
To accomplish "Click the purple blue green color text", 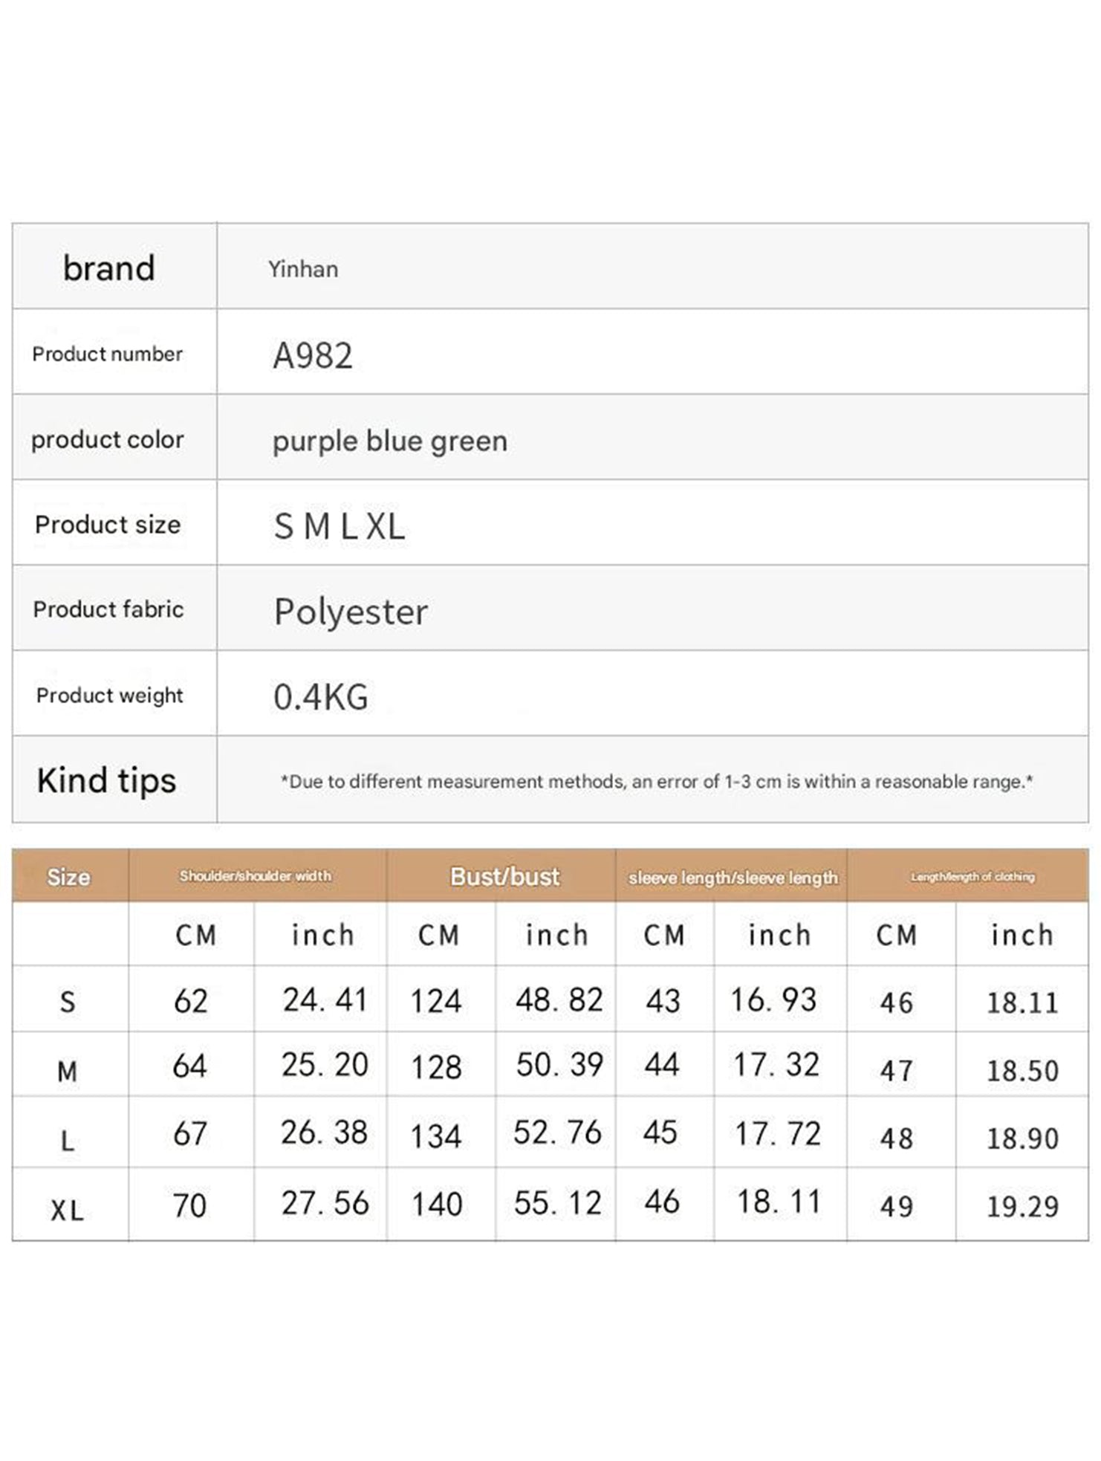I will pyautogui.click(x=390, y=441).
